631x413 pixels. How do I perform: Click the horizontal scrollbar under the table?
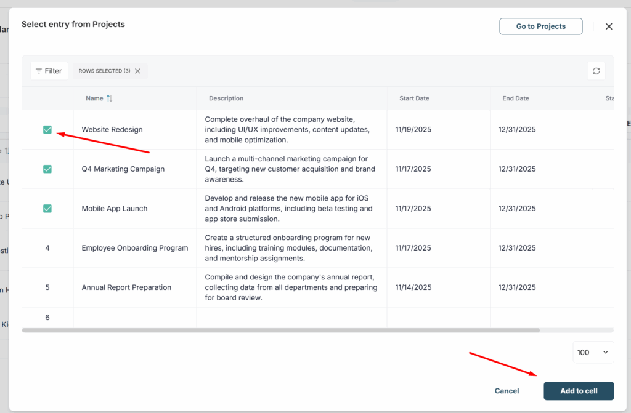pyautogui.click(x=281, y=331)
